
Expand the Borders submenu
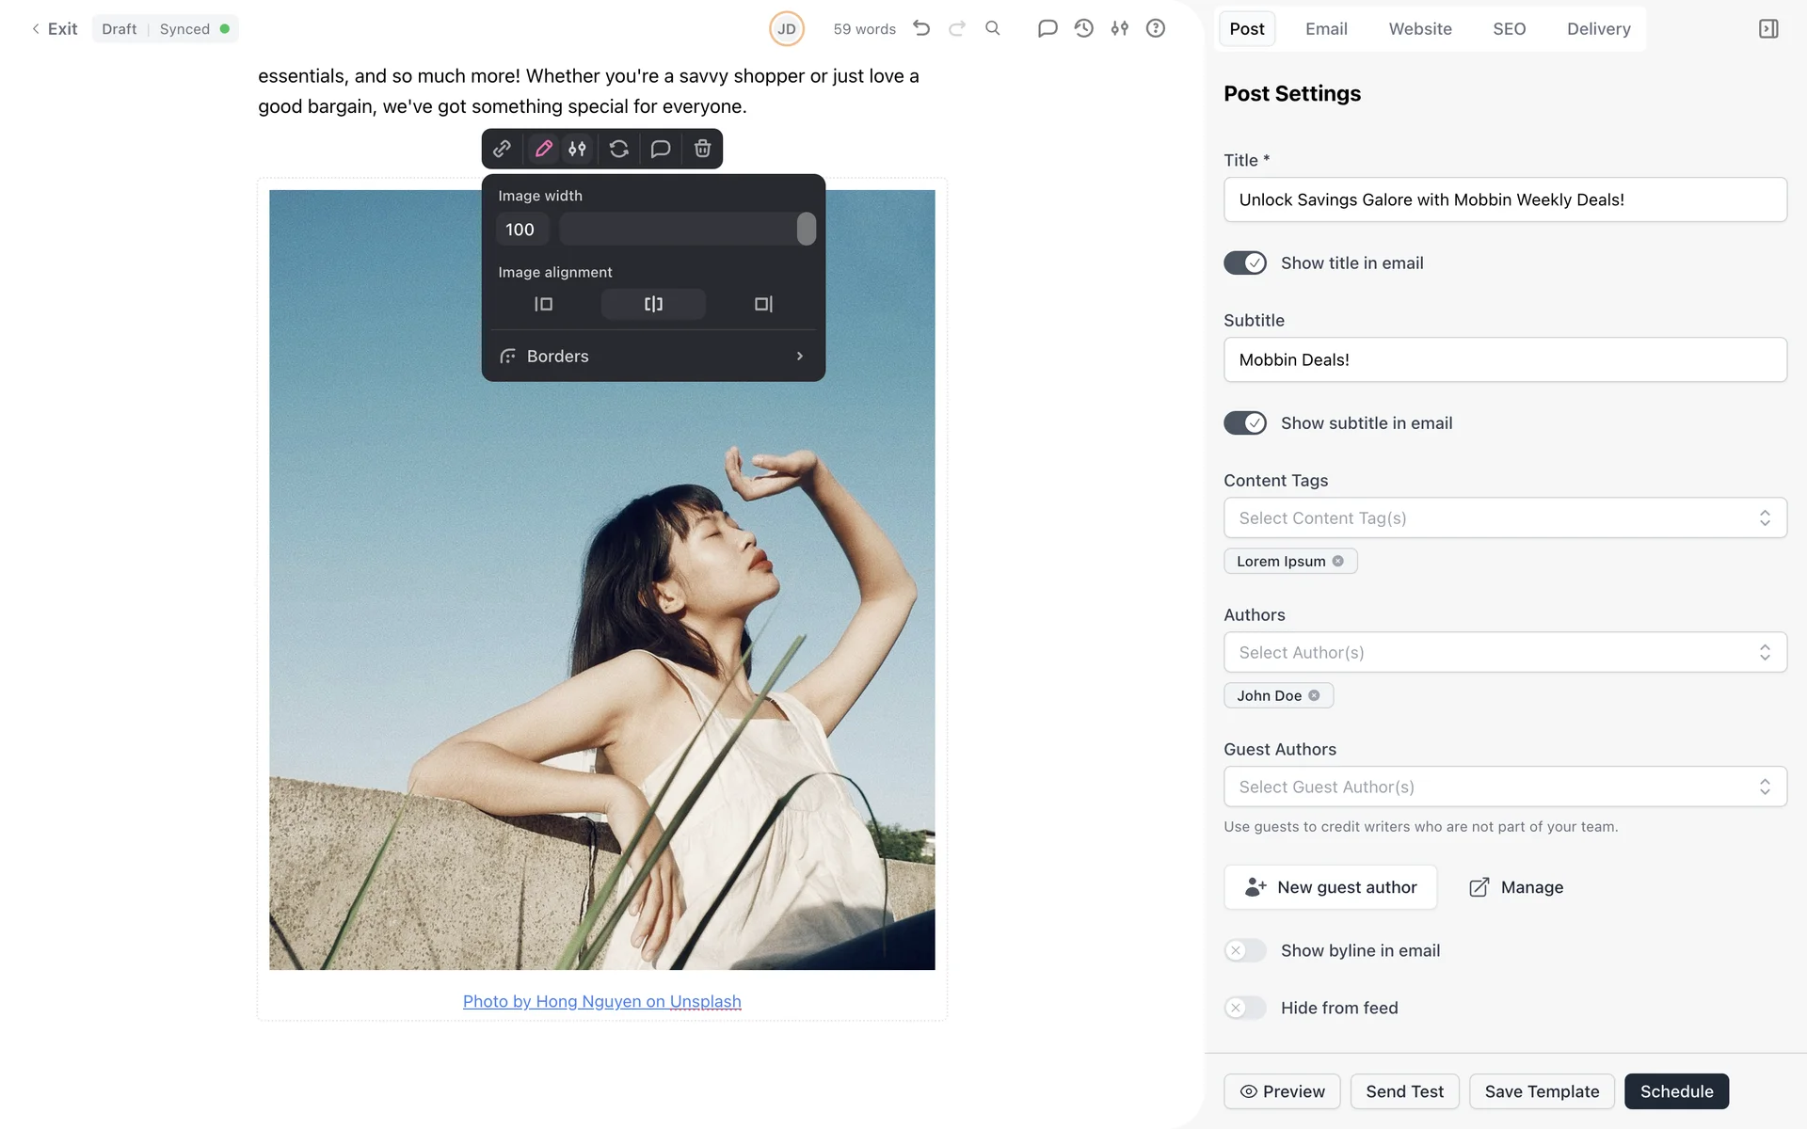pos(653,356)
